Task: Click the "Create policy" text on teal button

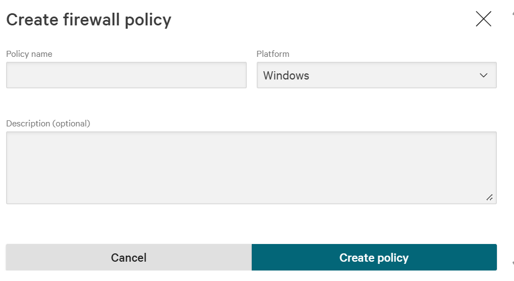Action: 374,258
